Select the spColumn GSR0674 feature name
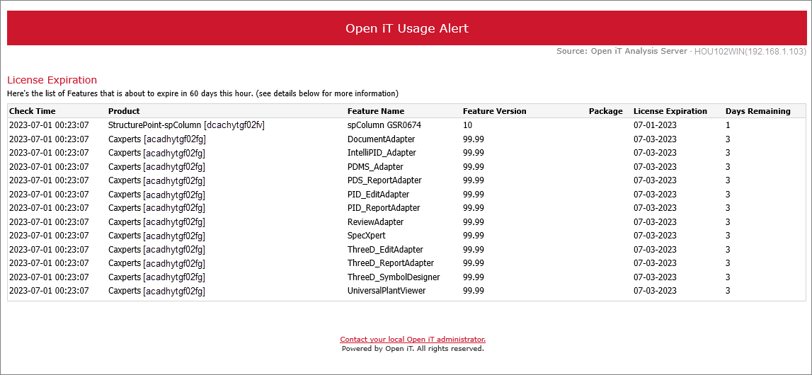Viewport: 812px width, 375px height. [384, 125]
